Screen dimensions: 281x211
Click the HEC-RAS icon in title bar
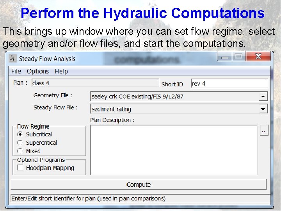coord(12,58)
